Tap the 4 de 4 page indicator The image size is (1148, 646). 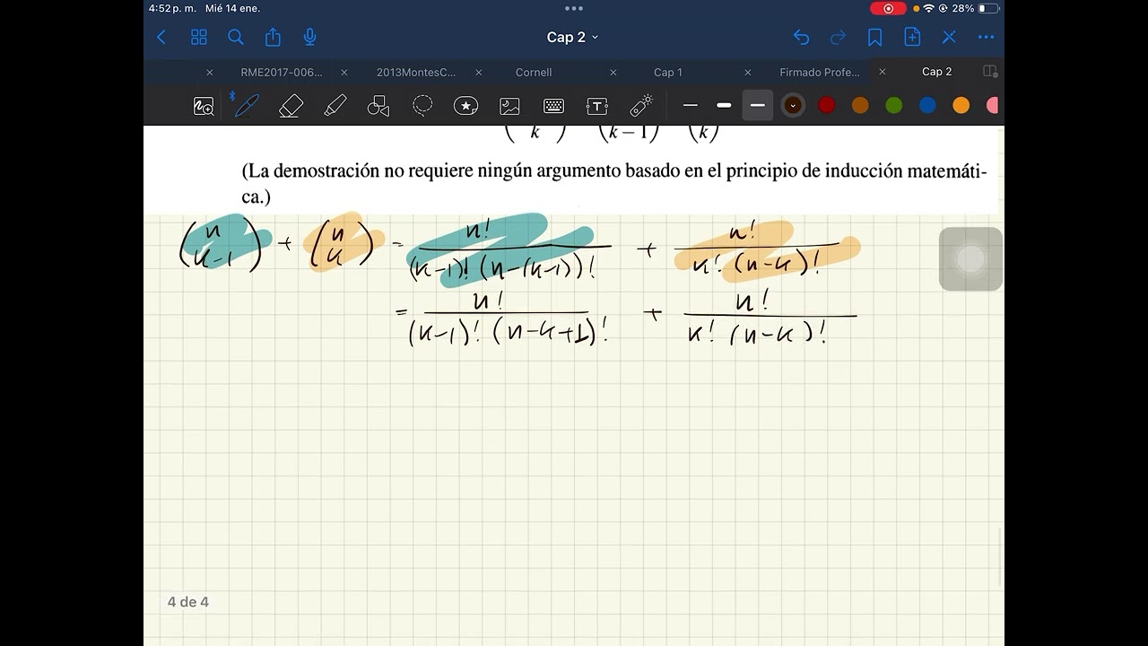tap(188, 602)
